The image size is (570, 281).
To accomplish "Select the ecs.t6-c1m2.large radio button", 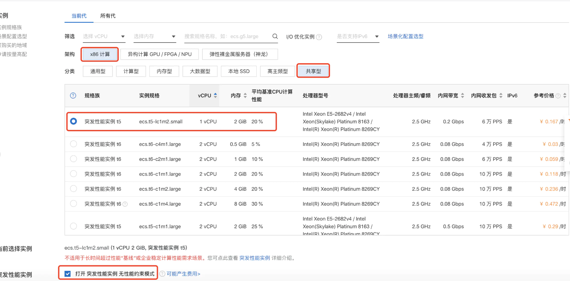I will point(74,189).
